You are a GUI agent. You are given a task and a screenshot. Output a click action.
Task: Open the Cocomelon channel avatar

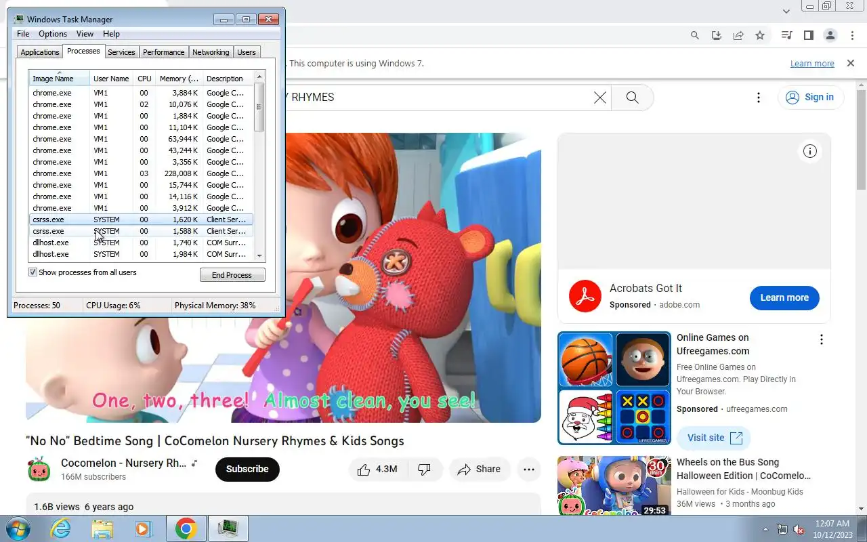39,469
